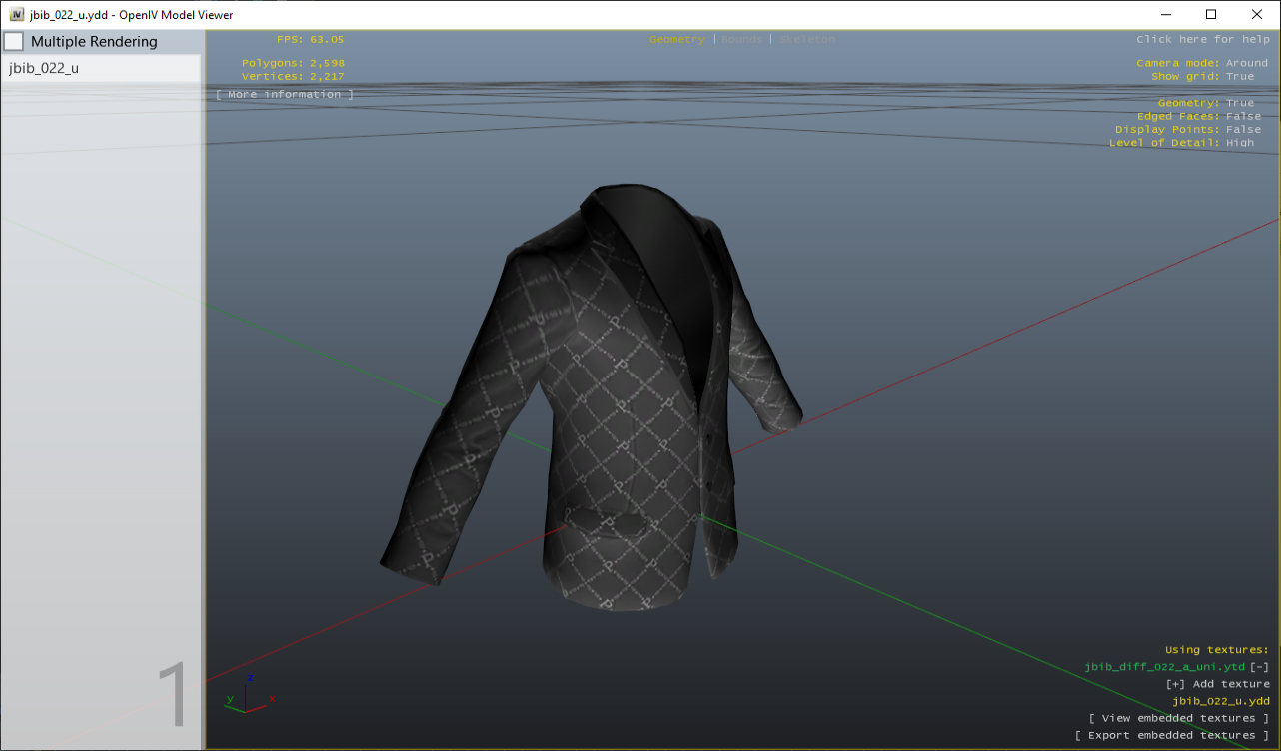The height and width of the screenshot is (751, 1281).
Task: Remove jbib_diff_022_a_uni.ytd texture using [-]
Action: (1260, 666)
